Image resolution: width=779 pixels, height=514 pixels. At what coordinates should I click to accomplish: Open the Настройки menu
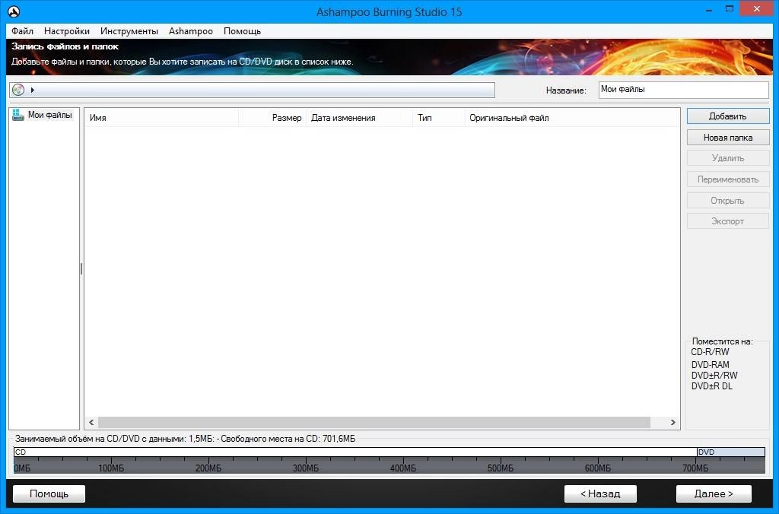coord(67,30)
